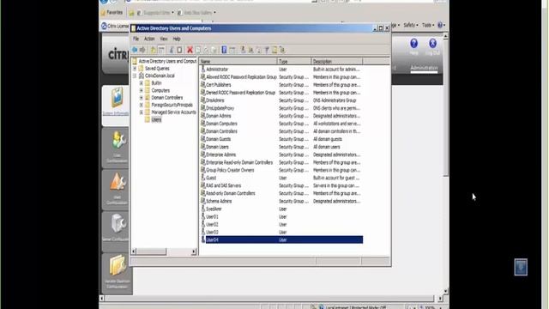549x309 pixels.
Task: Expand the Saved Queries node
Action: [x=135, y=69]
